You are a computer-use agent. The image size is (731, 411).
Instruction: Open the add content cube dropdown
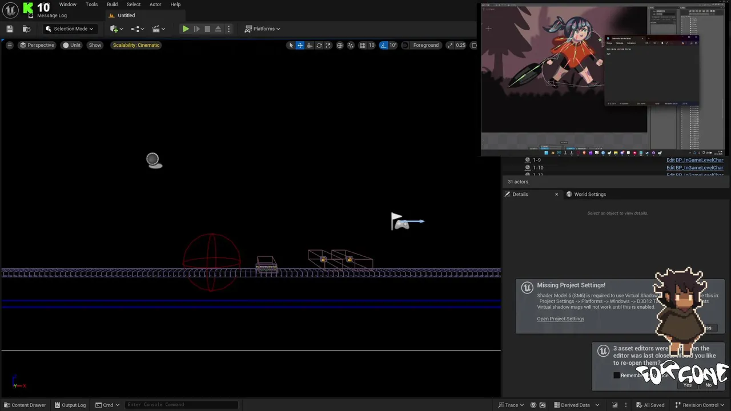click(x=117, y=29)
